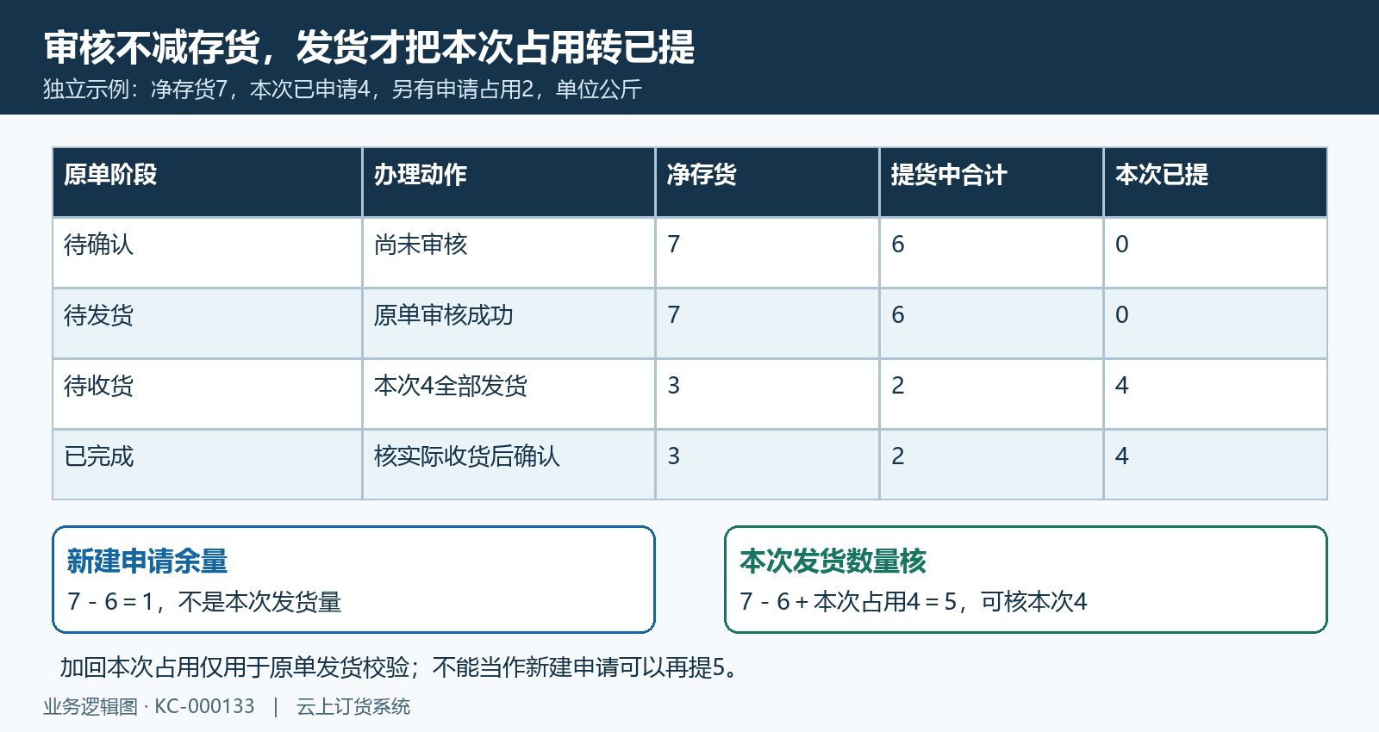Screen dimensions: 1379x732
Task: Select the 待发货 stage cell
Action: pos(207,323)
